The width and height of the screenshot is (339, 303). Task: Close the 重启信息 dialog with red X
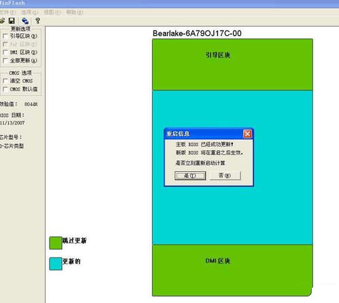click(247, 134)
